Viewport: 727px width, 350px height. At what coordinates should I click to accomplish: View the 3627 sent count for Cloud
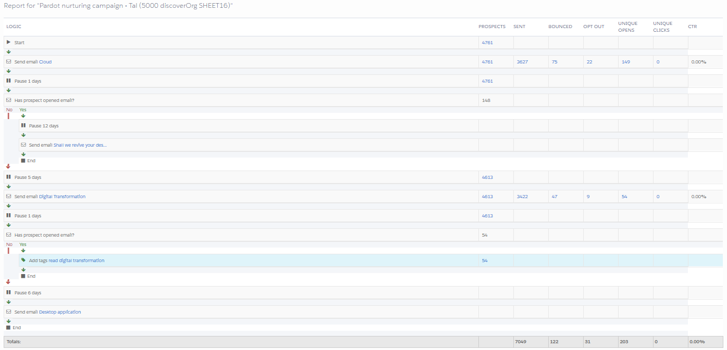coord(522,62)
